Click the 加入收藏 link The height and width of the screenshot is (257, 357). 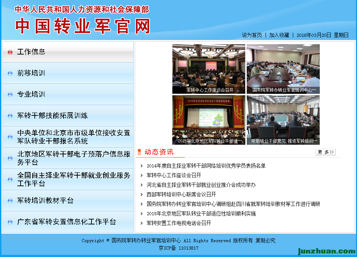279,35
